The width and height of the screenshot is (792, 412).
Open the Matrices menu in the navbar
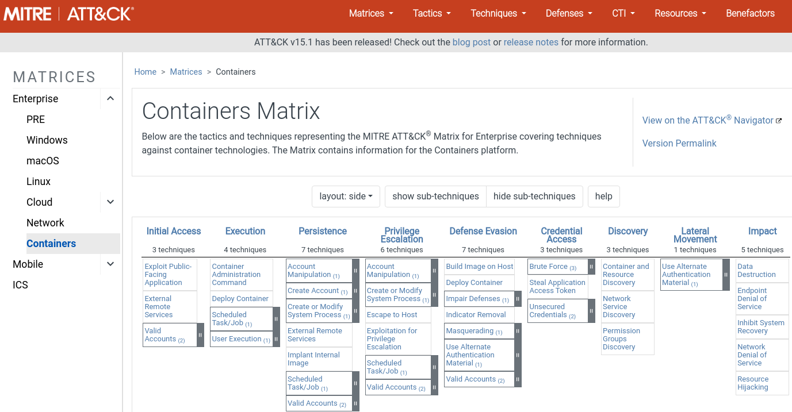tap(372, 13)
